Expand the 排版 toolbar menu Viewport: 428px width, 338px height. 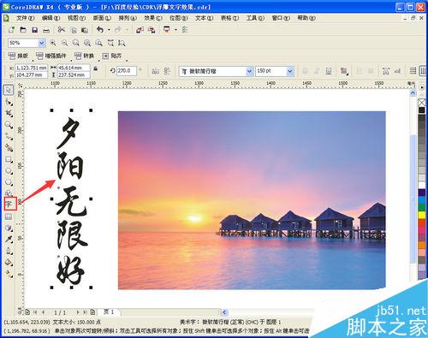(x=18, y=56)
